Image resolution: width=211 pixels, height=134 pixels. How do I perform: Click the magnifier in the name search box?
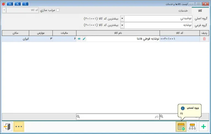pyautogui.click(x=78, y=116)
